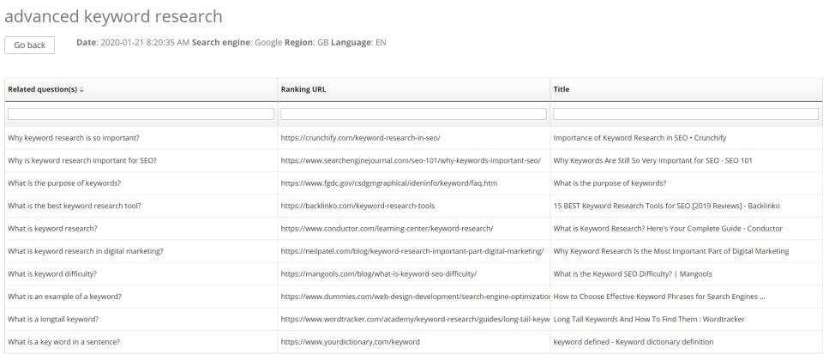Select the 'What is keyword research?' row
Image resolution: width=823 pixels, height=354 pixels.
coord(52,228)
